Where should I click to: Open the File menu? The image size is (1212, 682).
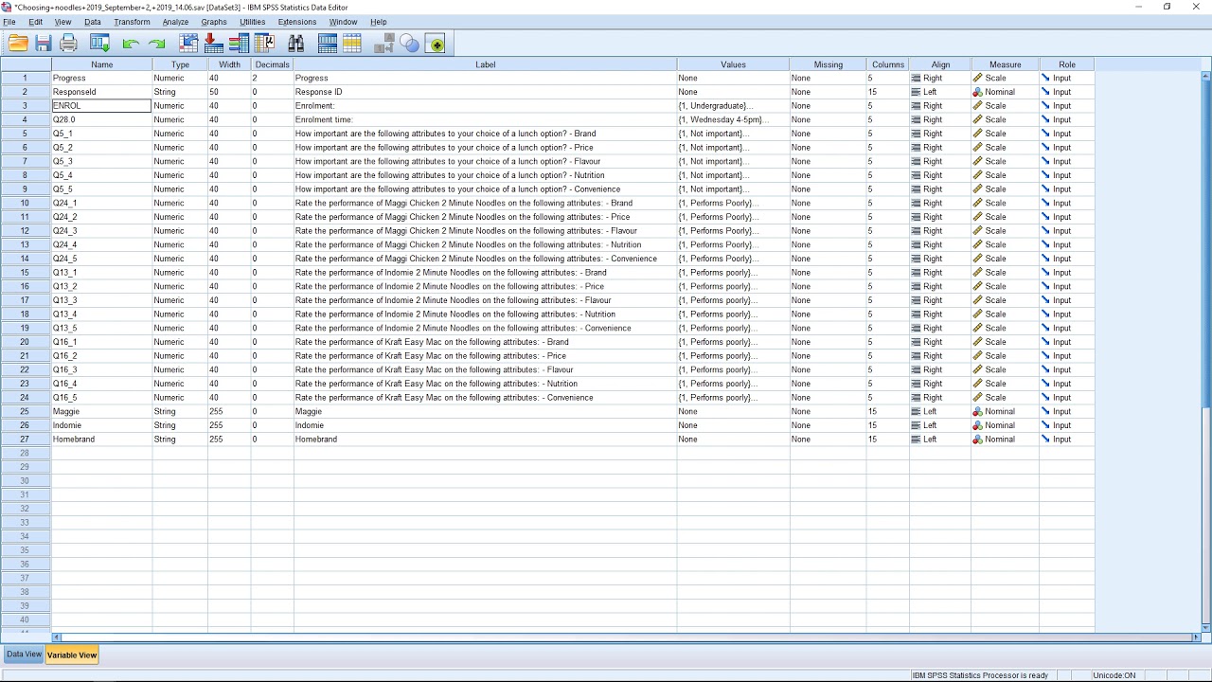point(9,22)
